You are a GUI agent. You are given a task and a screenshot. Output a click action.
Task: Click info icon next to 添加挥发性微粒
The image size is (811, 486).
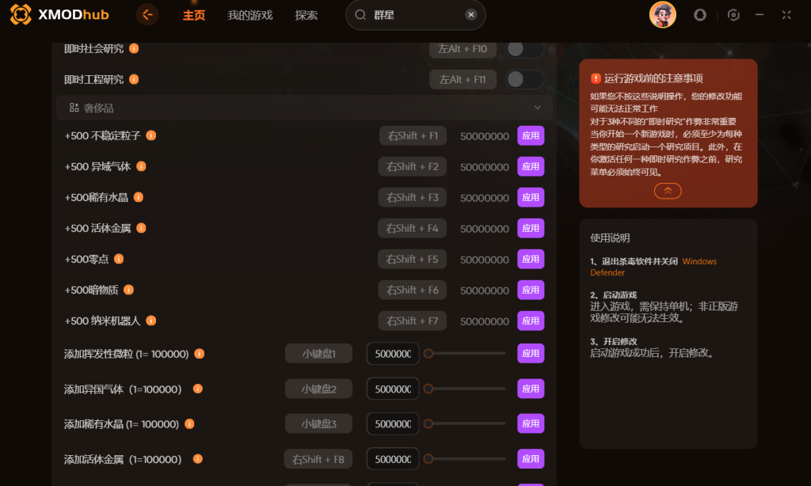tap(199, 354)
